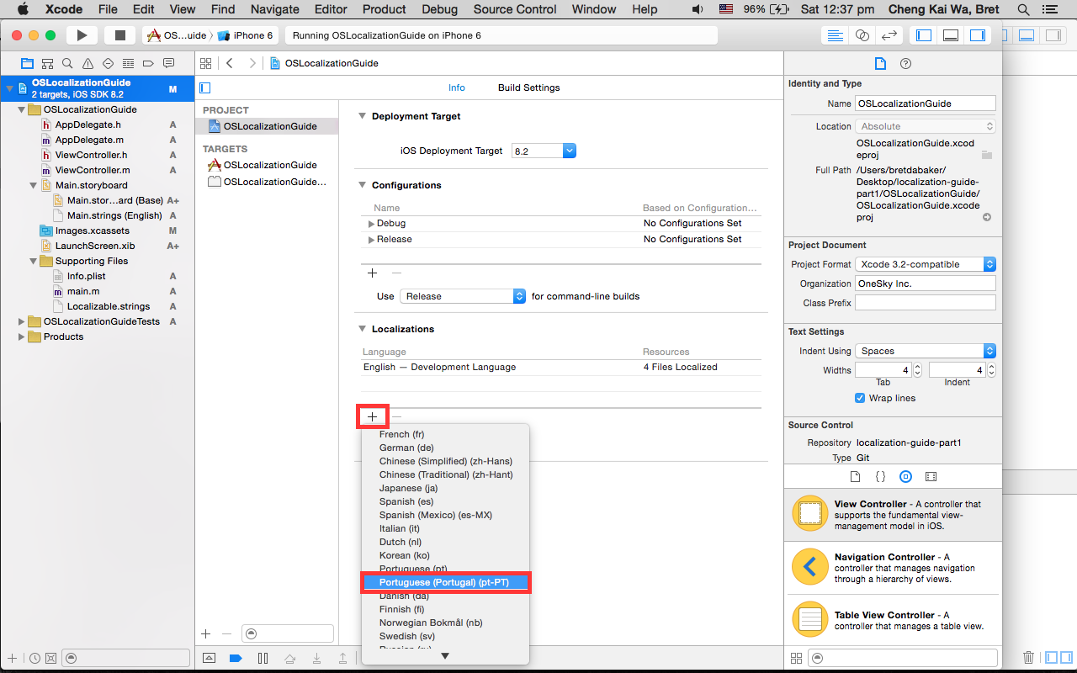
Task: Expand the Products group
Action: coord(22,336)
